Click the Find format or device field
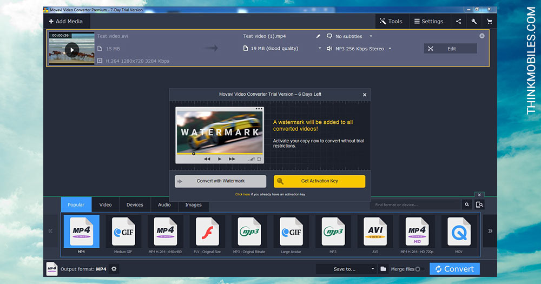This screenshot has width=541, height=284. [x=415, y=204]
